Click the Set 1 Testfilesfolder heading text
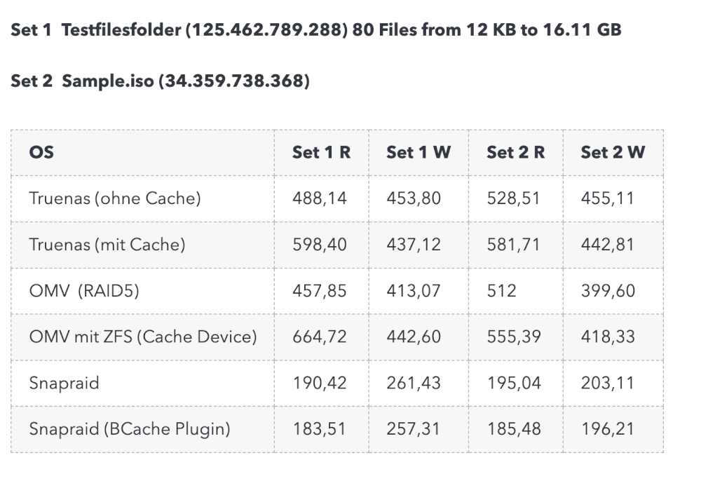This screenshot has width=701, height=495. pyautogui.click(x=316, y=30)
